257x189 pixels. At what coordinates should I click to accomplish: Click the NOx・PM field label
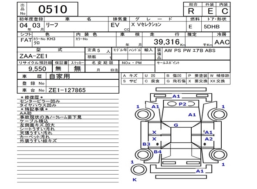[132, 63]
